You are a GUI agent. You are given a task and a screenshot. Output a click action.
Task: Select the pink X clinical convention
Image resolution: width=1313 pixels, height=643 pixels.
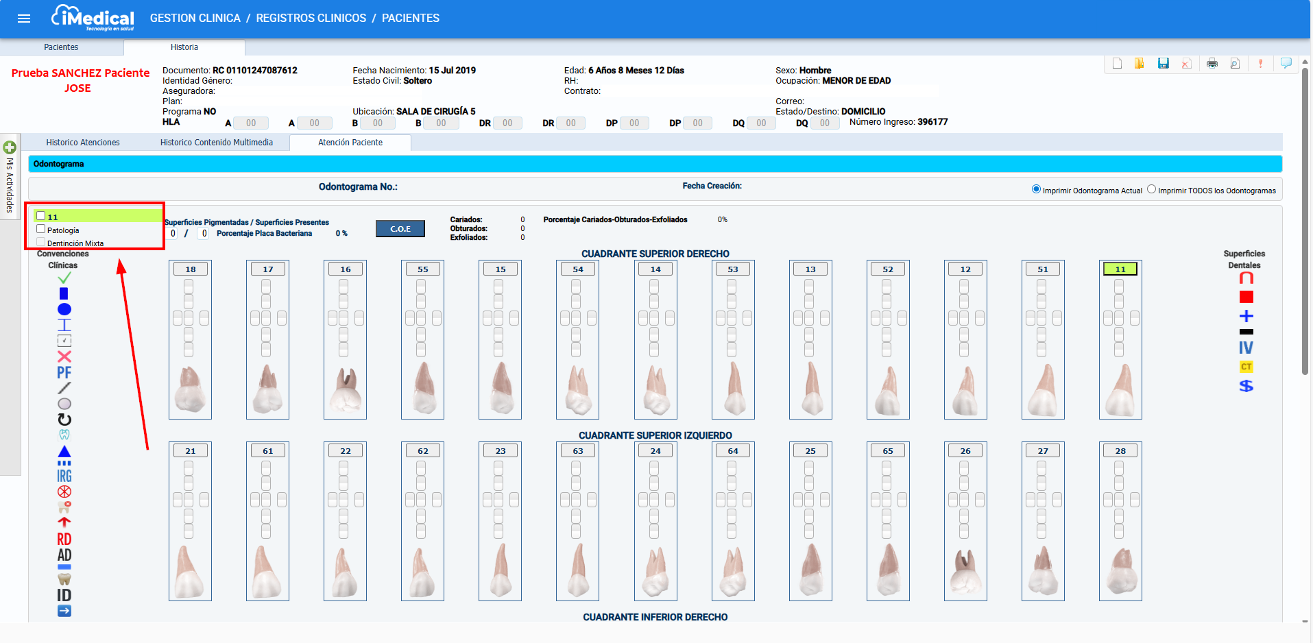tap(64, 356)
